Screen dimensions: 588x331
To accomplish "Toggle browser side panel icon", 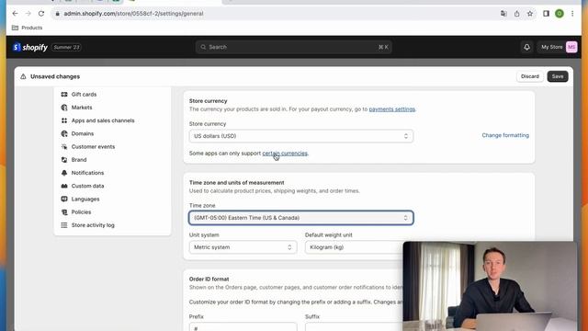I will pyautogui.click(x=546, y=14).
